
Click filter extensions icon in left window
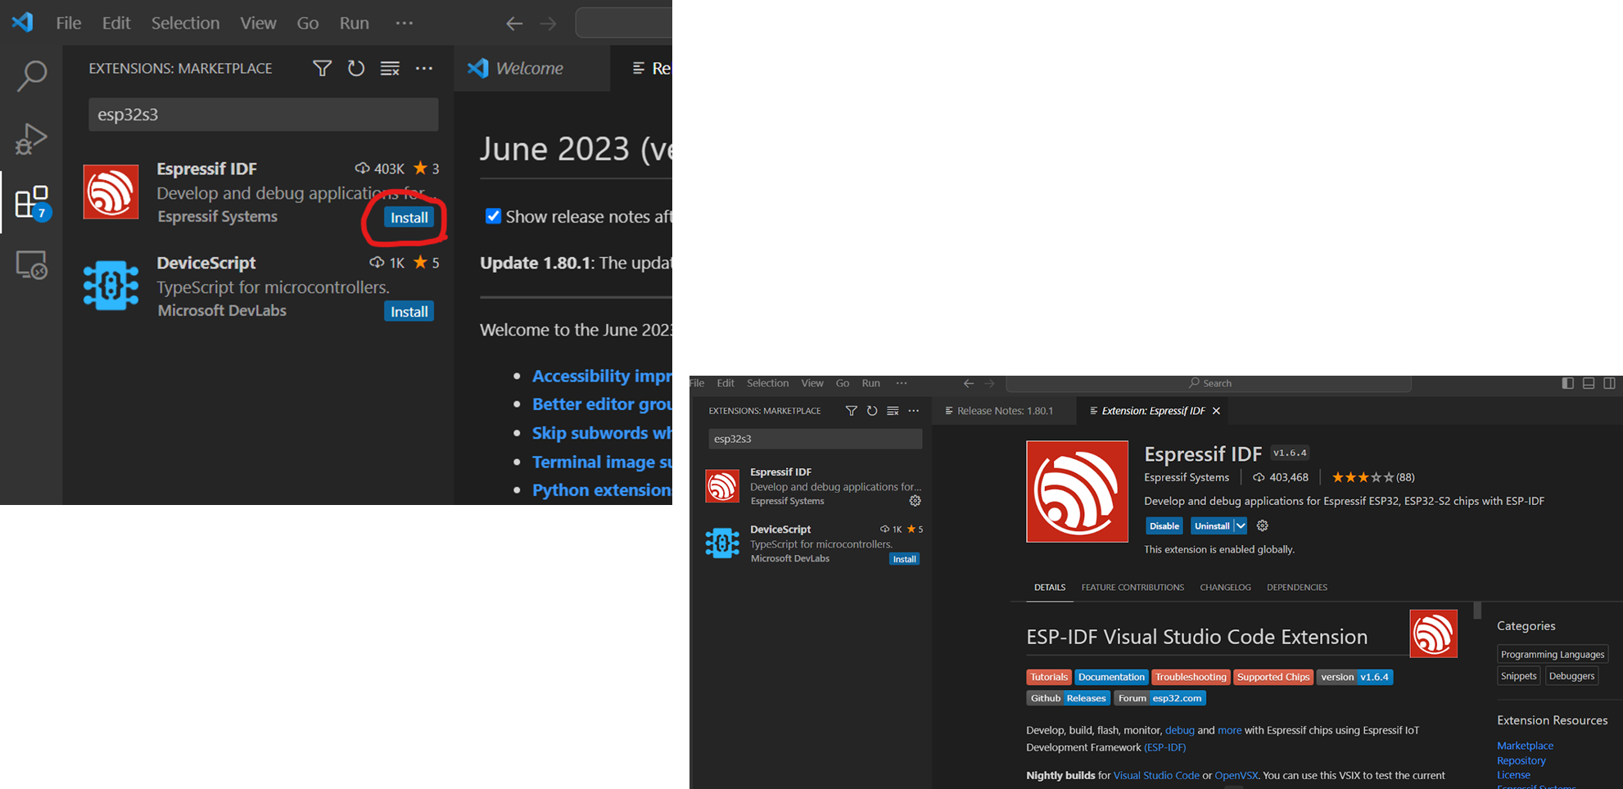322,69
